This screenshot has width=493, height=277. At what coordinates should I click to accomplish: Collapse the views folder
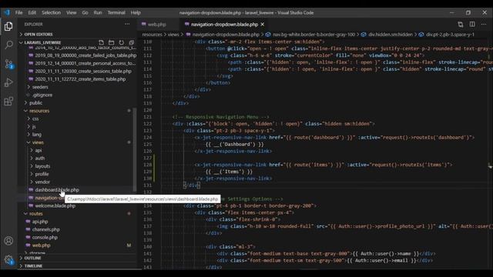[38, 142]
